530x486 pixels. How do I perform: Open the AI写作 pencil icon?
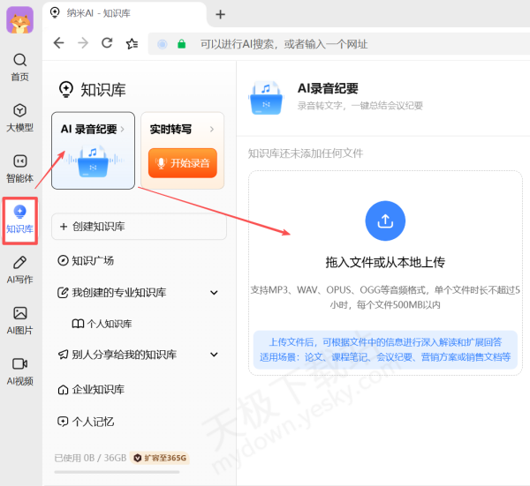pyautogui.click(x=19, y=263)
